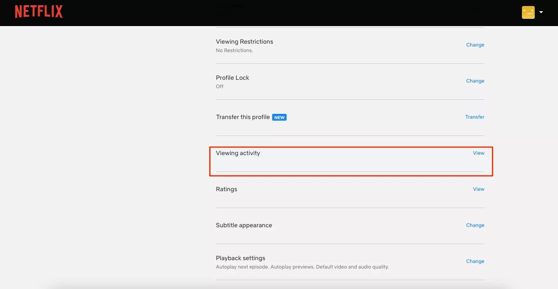Click the yellow smiley profile avatar
Screen dimensions: 558x289
pyautogui.click(x=528, y=12)
